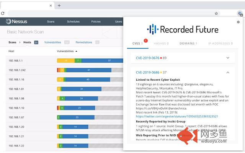Click blue segment 41 for 192.168.1.242
Screen dimensions: 245x153
(89, 70)
